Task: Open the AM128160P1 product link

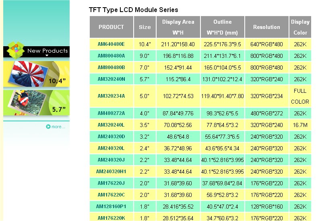Action: (x=111, y=207)
